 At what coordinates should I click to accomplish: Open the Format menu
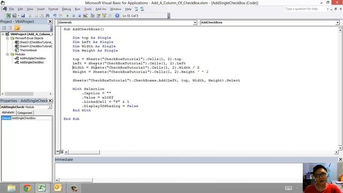click(x=53, y=9)
